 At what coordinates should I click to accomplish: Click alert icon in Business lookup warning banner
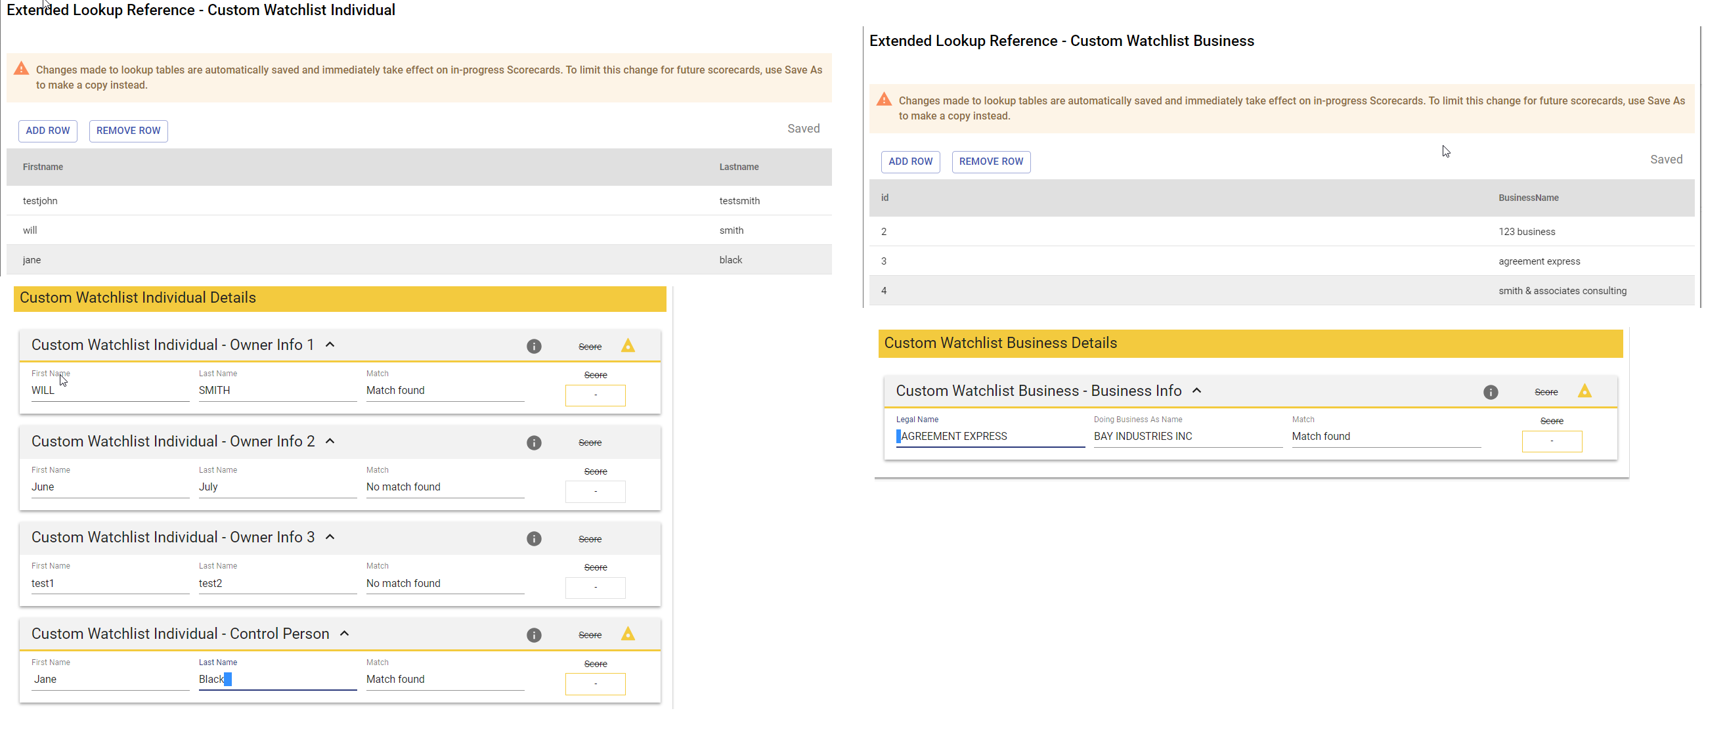(885, 99)
